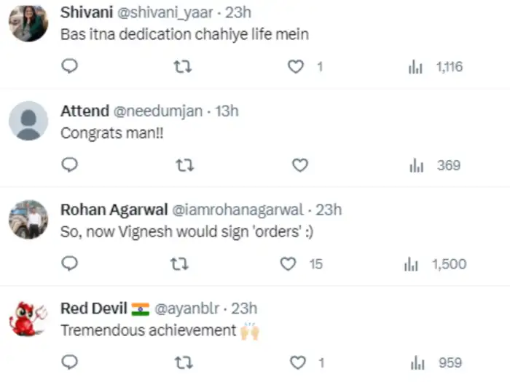Open Red Devil's avatar
This screenshot has width=510, height=382.
[x=28, y=319]
